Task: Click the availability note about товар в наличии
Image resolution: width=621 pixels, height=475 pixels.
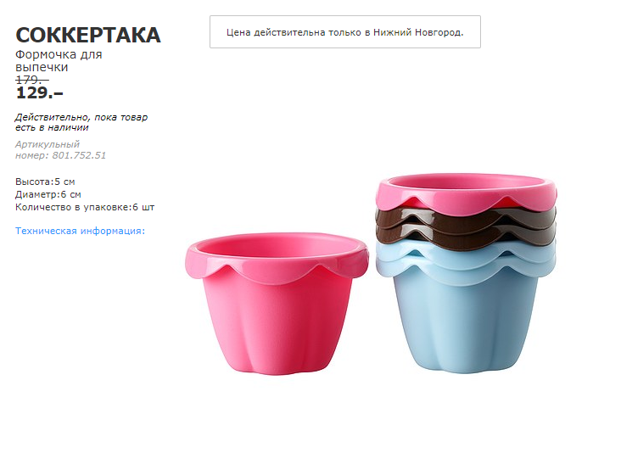Action: 81,122
